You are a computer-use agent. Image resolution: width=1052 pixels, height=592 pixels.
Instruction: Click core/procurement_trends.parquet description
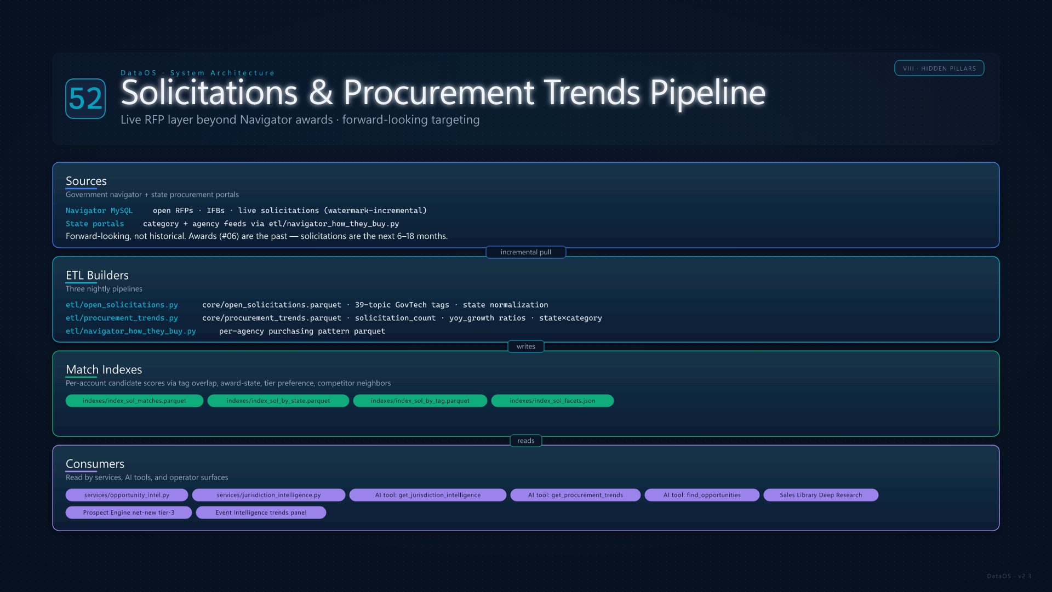[402, 318]
